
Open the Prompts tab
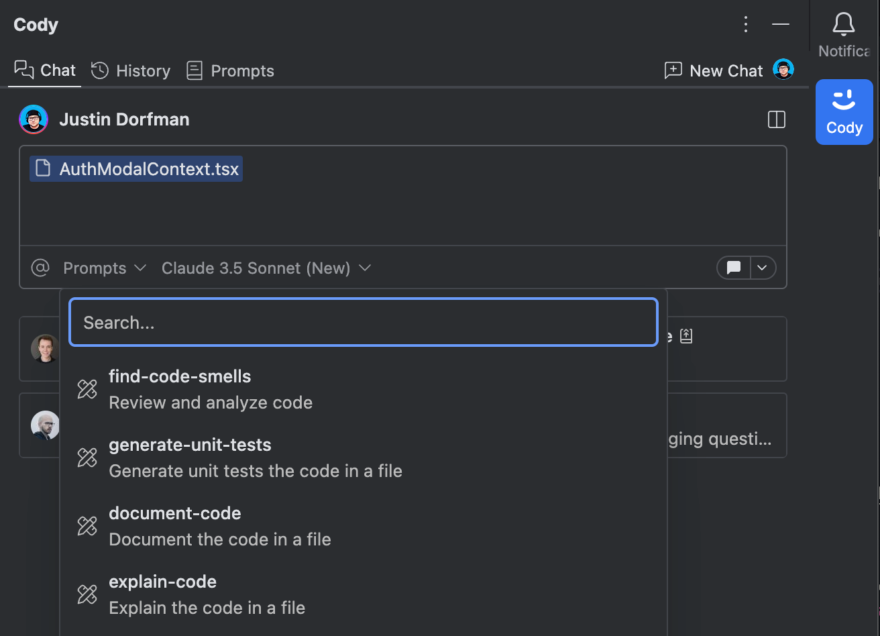[230, 70]
